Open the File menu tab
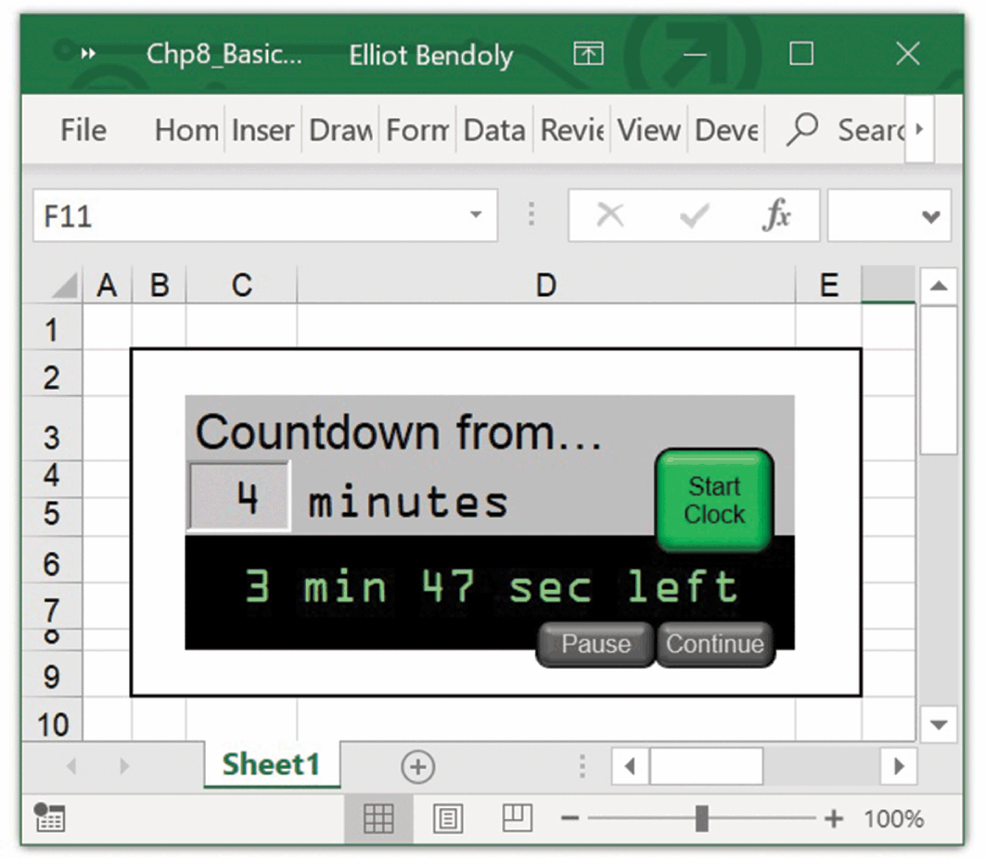The width and height of the screenshot is (986, 858). tap(83, 130)
